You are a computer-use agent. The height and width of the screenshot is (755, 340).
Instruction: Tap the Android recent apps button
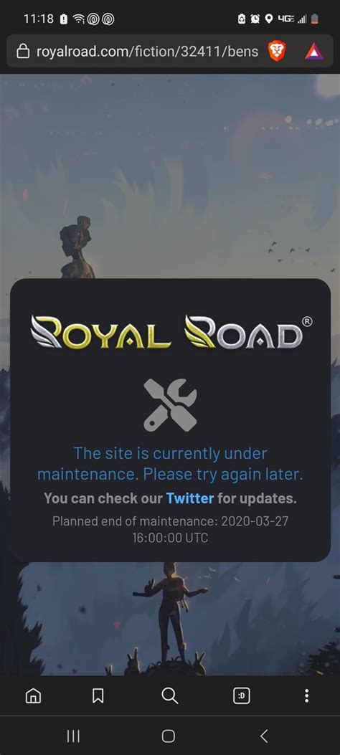[x=73, y=736]
